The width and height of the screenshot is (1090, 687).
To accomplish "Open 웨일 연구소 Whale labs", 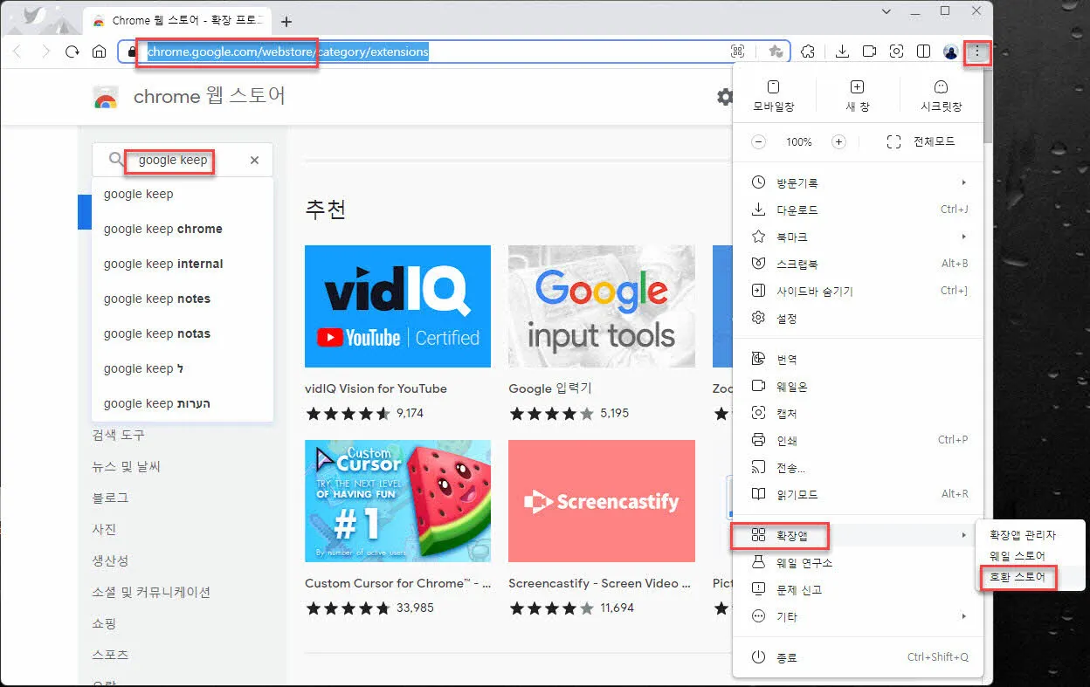I will click(x=859, y=562).
